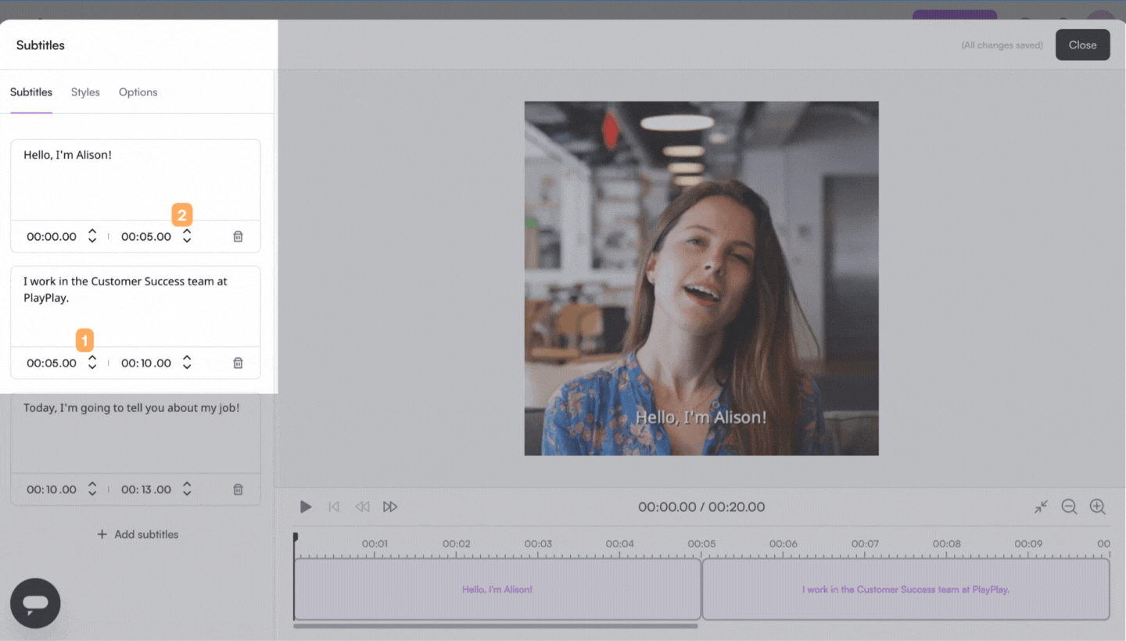Click the timeline horizontal scrollbar

[x=496, y=626]
